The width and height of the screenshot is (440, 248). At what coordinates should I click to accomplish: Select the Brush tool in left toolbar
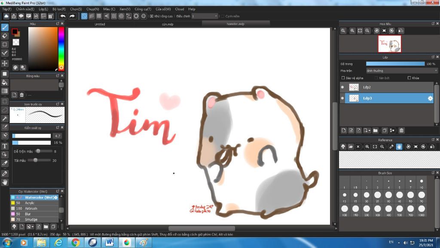click(x=5, y=27)
